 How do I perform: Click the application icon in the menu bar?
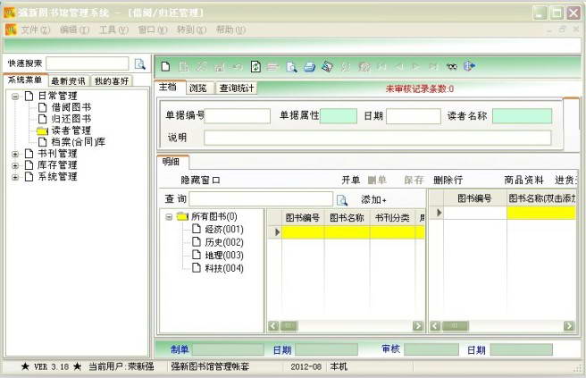point(11,29)
